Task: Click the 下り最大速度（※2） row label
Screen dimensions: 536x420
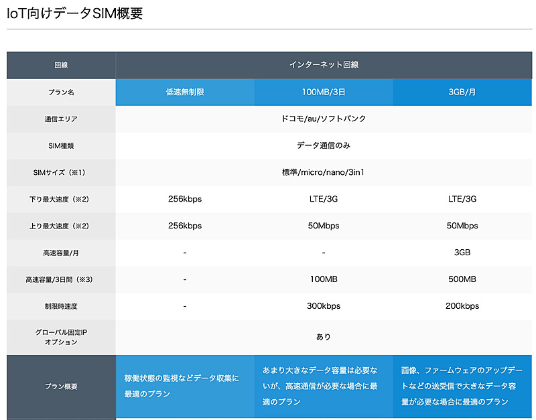Action: 61,199
